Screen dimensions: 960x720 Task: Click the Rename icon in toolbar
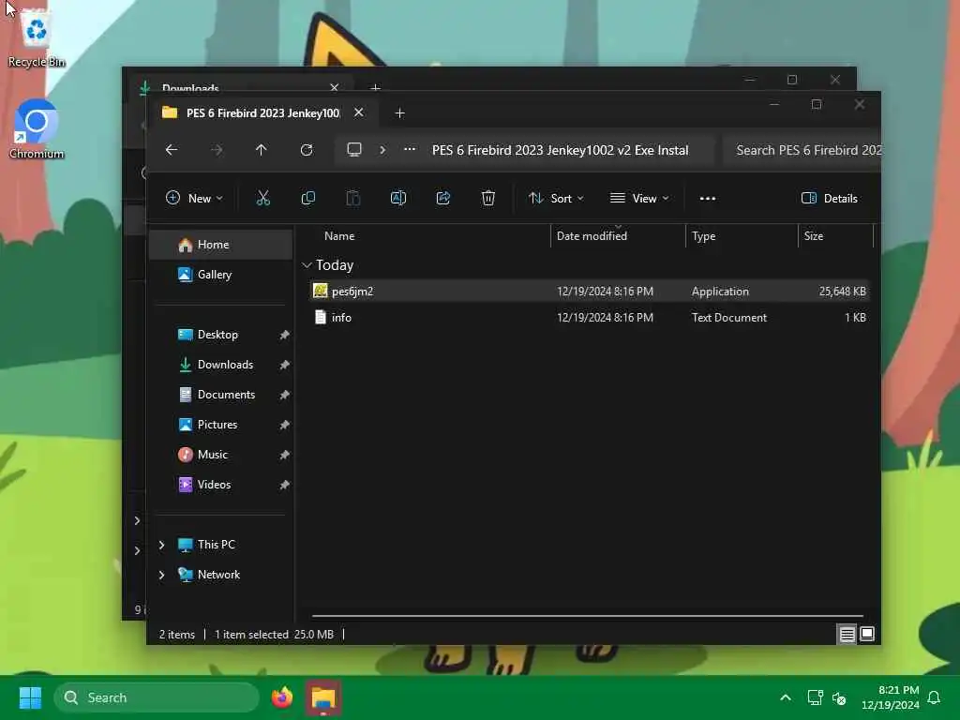pos(397,199)
